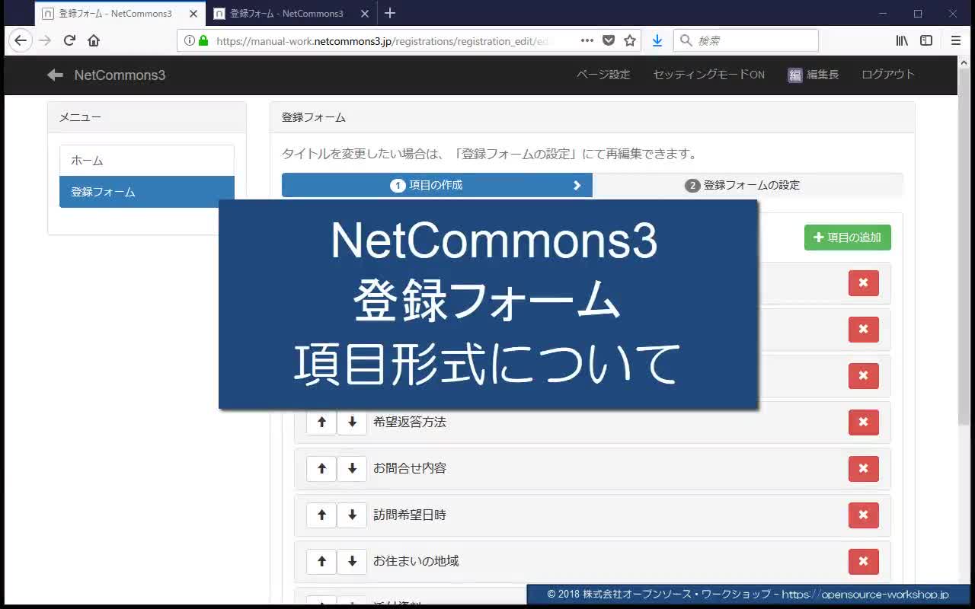Open the Firefox downloads arrow
The width and height of the screenshot is (975, 609).
click(x=657, y=41)
